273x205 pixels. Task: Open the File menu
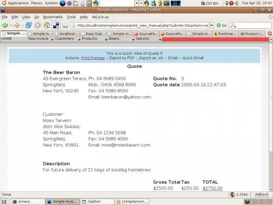5,17
